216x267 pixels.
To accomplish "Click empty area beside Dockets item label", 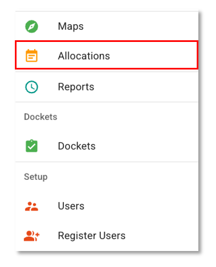I will pos(147,146).
